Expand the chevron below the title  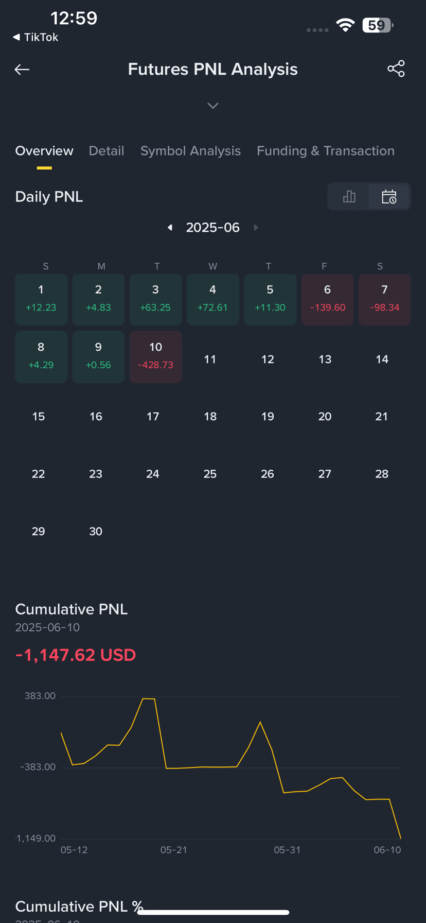point(212,106)
